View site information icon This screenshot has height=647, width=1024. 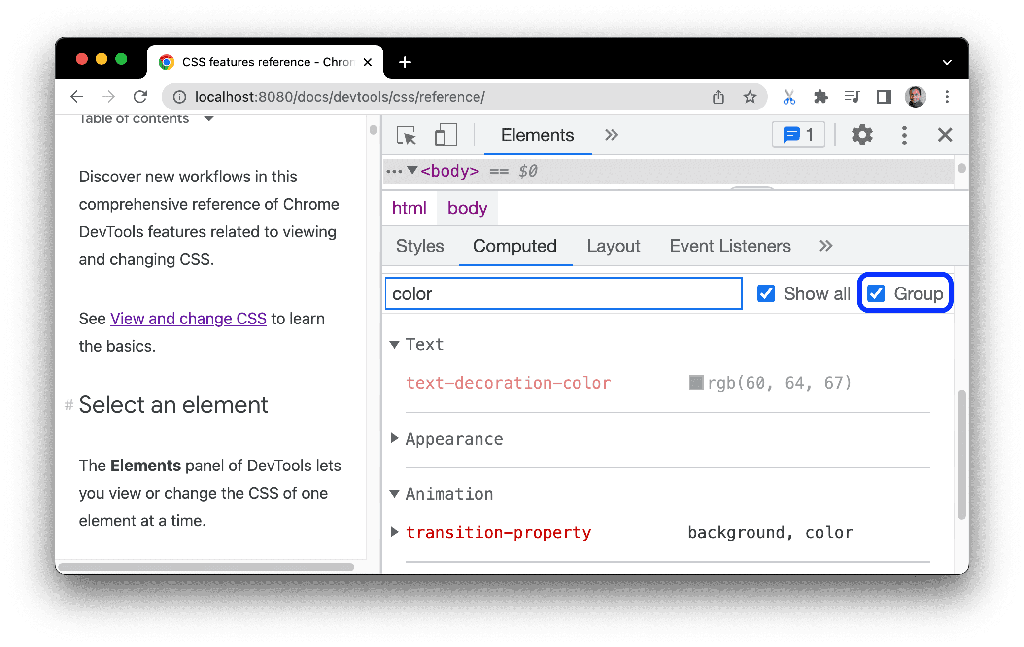pos(180,97)
